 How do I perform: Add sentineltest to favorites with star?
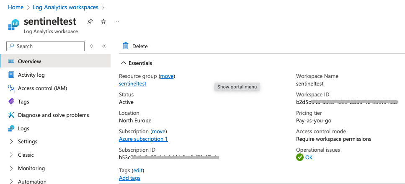(103, 21)
